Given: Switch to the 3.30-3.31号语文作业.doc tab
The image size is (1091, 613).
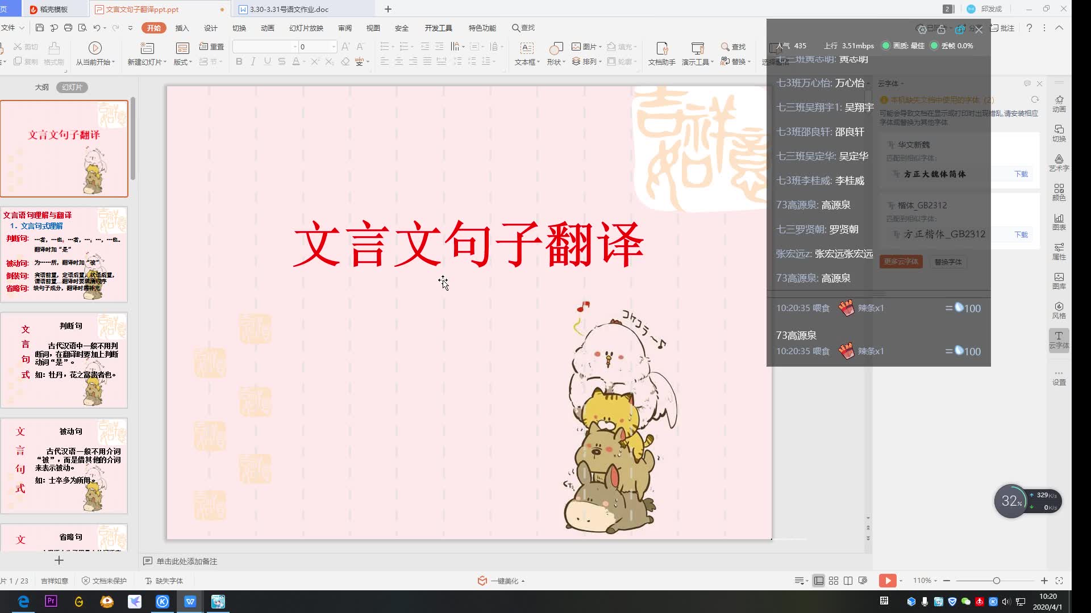Looking at the screenshot, I should (289, 9).
